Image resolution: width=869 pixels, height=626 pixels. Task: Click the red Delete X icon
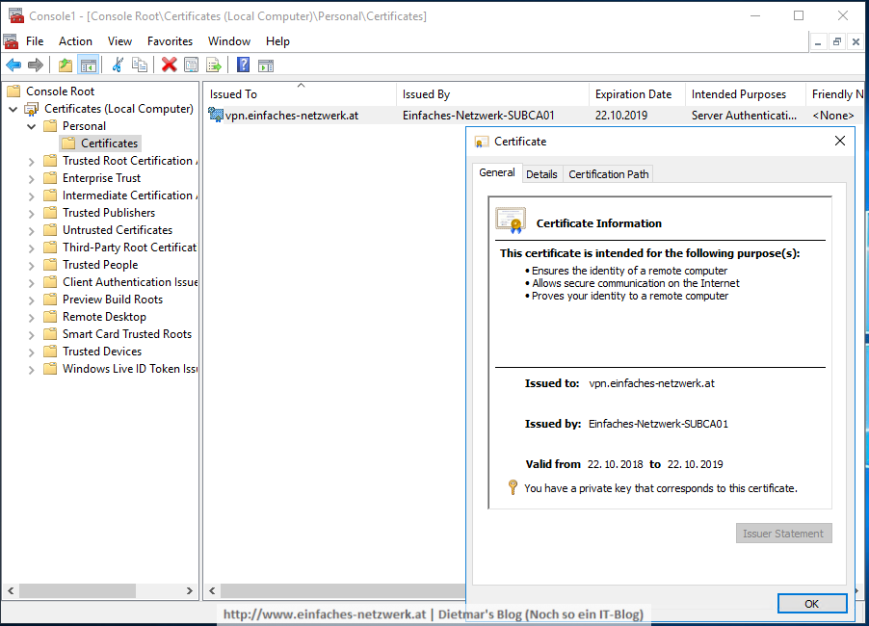(x=169, y=65)
